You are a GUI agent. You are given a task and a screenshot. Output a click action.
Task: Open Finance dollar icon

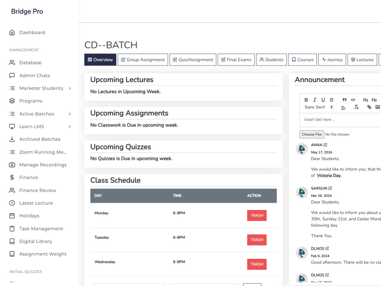click(12, 177)
